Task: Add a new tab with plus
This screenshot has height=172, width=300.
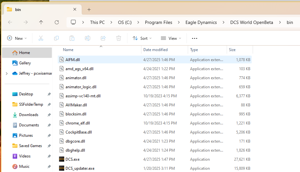Action: click(89, 9)
